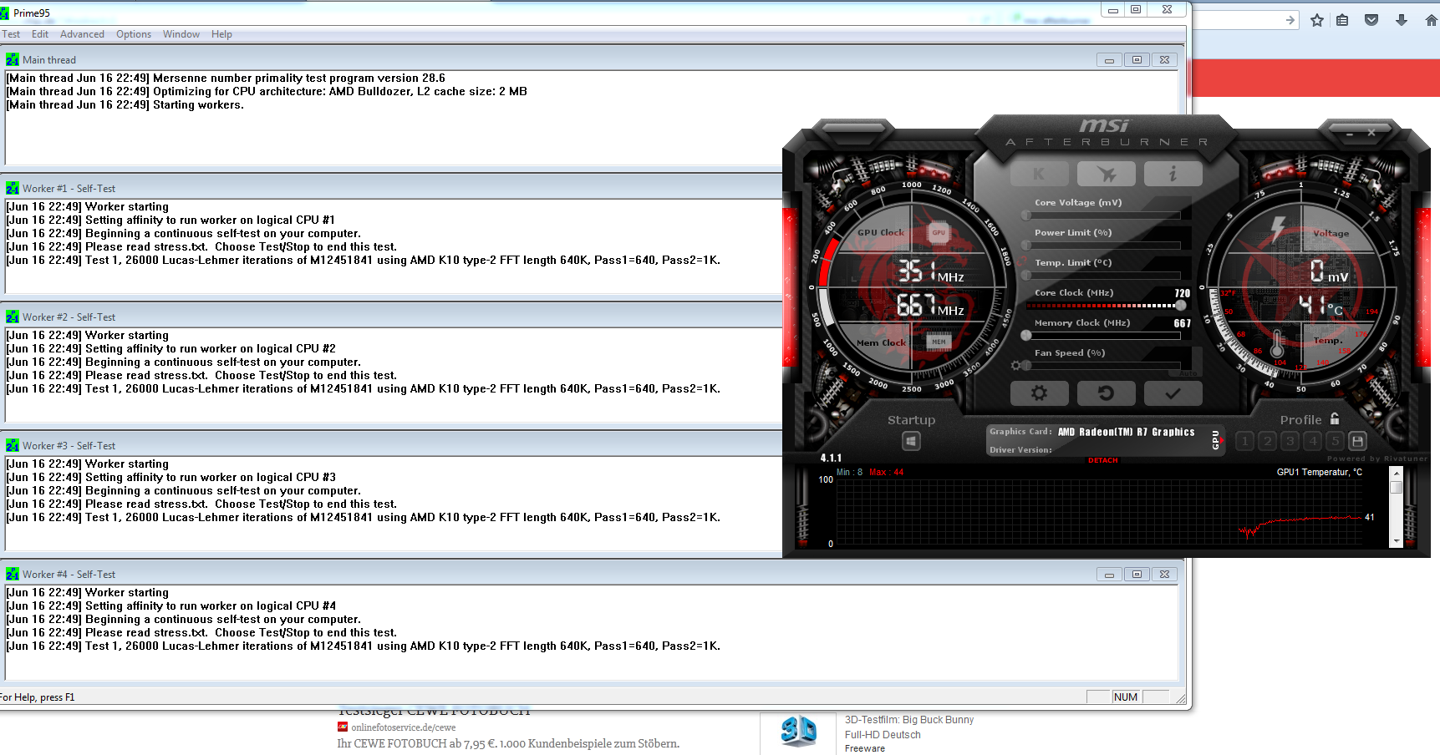Close the Main thread child window
This screenshot has width=1440, height=755.
(x=1164, y=60)
